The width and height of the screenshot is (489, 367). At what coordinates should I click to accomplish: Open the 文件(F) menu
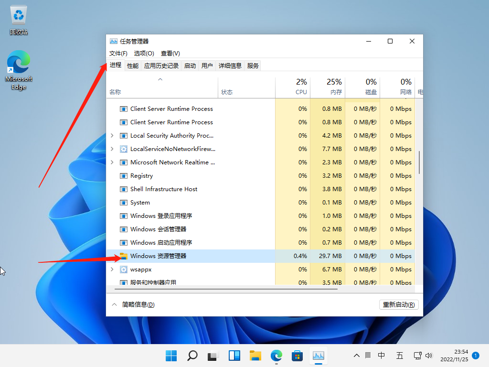pyautogui.click(x=118, y=54)
